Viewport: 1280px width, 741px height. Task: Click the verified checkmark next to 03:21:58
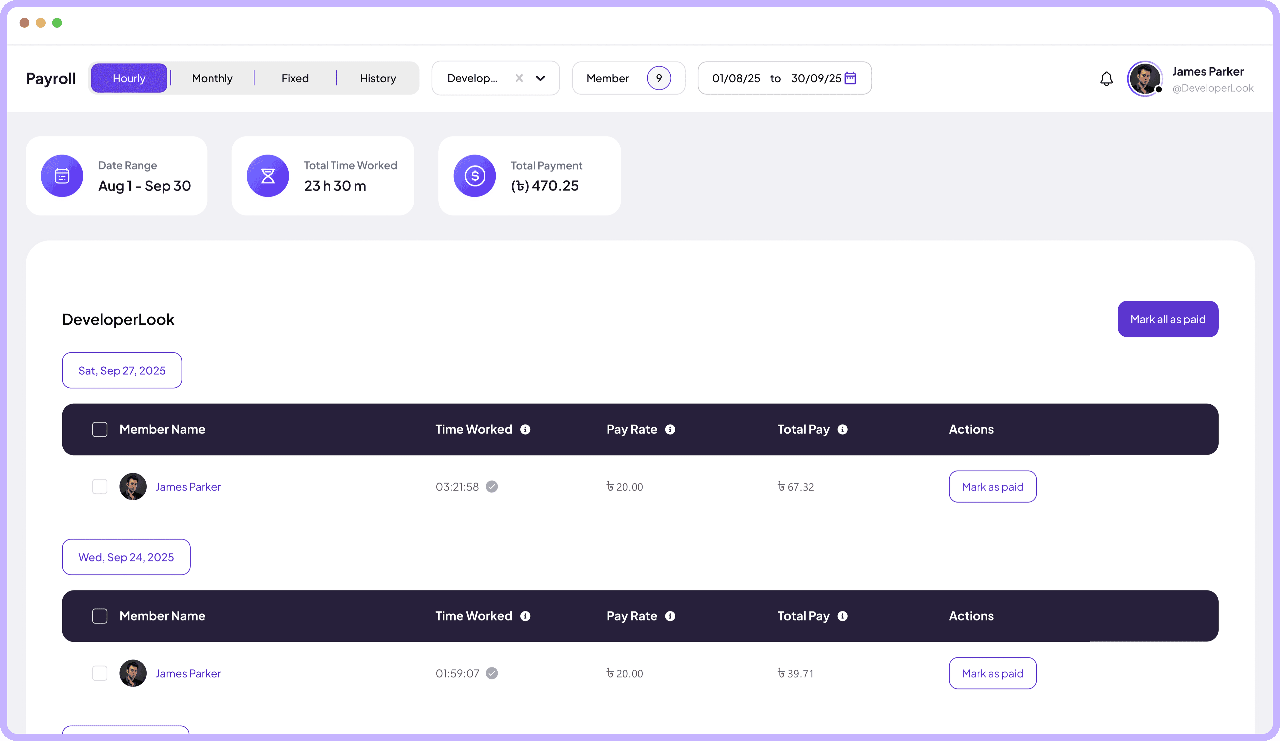pyautogui.click(x=491, y=486)
